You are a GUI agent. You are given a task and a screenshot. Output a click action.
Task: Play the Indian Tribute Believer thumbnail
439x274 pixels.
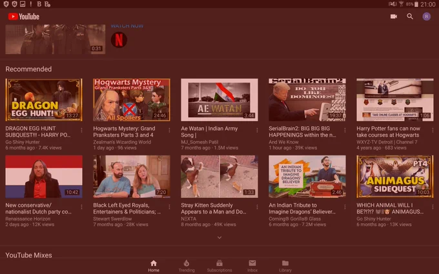307,177
